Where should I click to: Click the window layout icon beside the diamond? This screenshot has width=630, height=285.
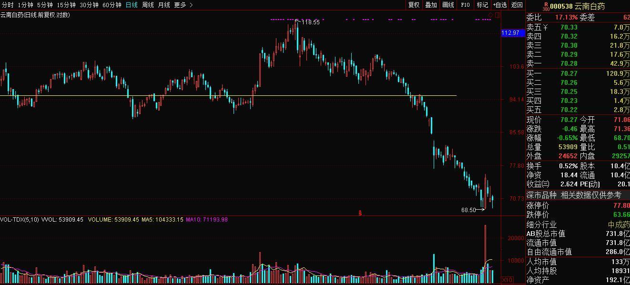click(x=498, y=15)
